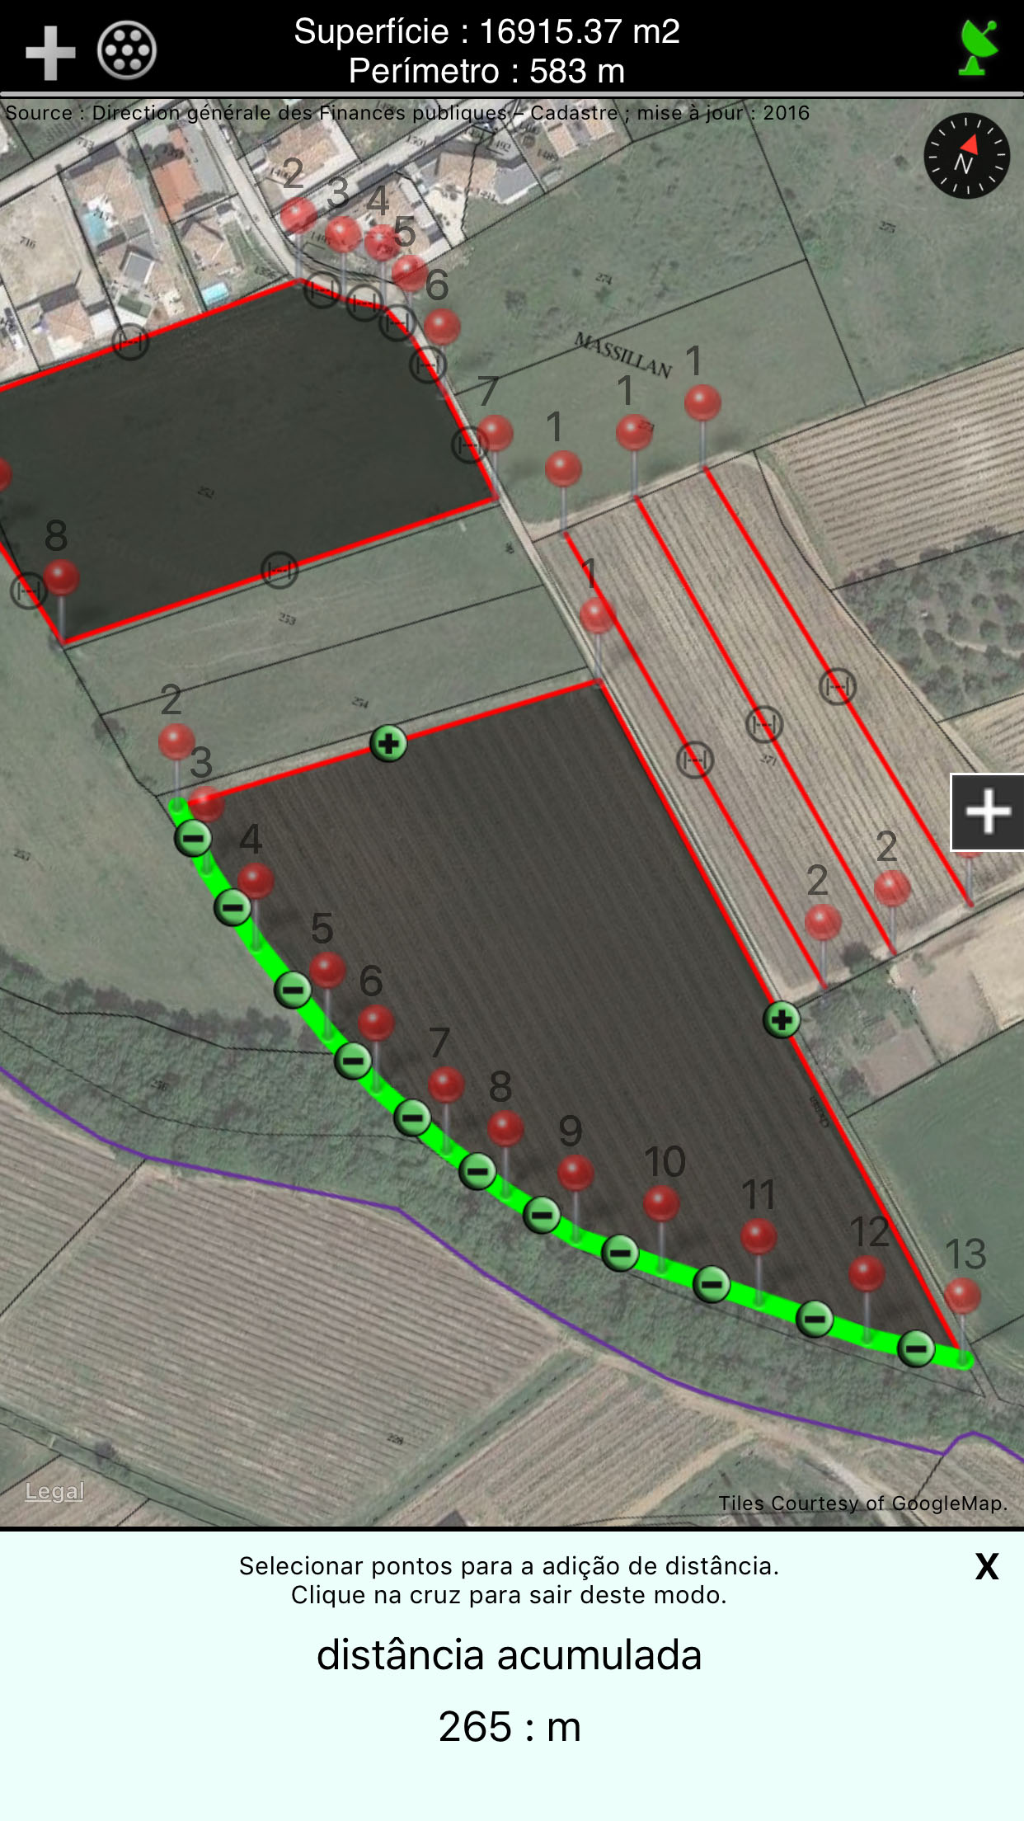This screenshot has height=1821, width=1024.
Task: Tap the distance marker on middle red line
Action: tap(764, 724)
